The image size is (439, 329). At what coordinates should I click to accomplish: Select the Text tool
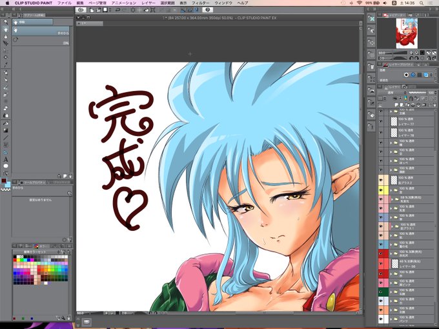pyautogui.click(x=6, y=159)
